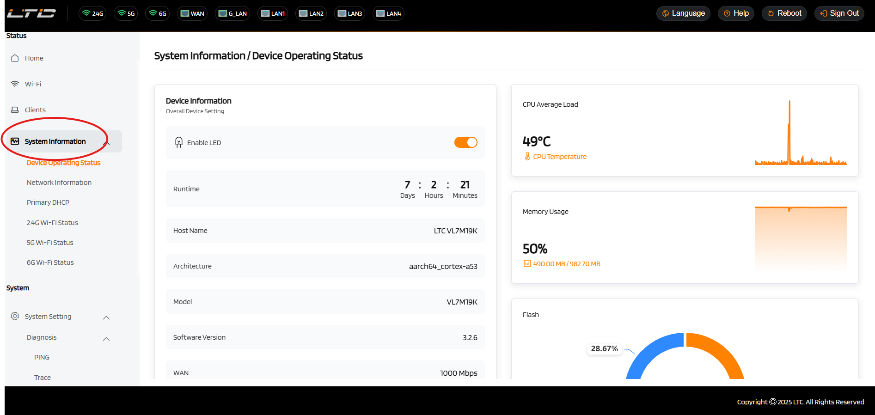Click the CPU Temperature thermometer icon

[527, 157]
